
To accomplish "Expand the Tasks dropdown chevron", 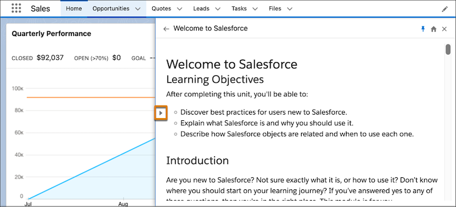I will click(255, 9).
